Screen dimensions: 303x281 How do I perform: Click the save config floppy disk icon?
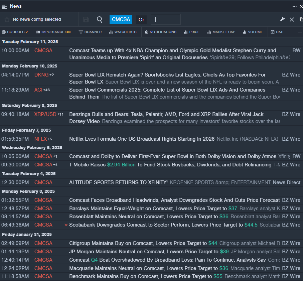[86, 19]
